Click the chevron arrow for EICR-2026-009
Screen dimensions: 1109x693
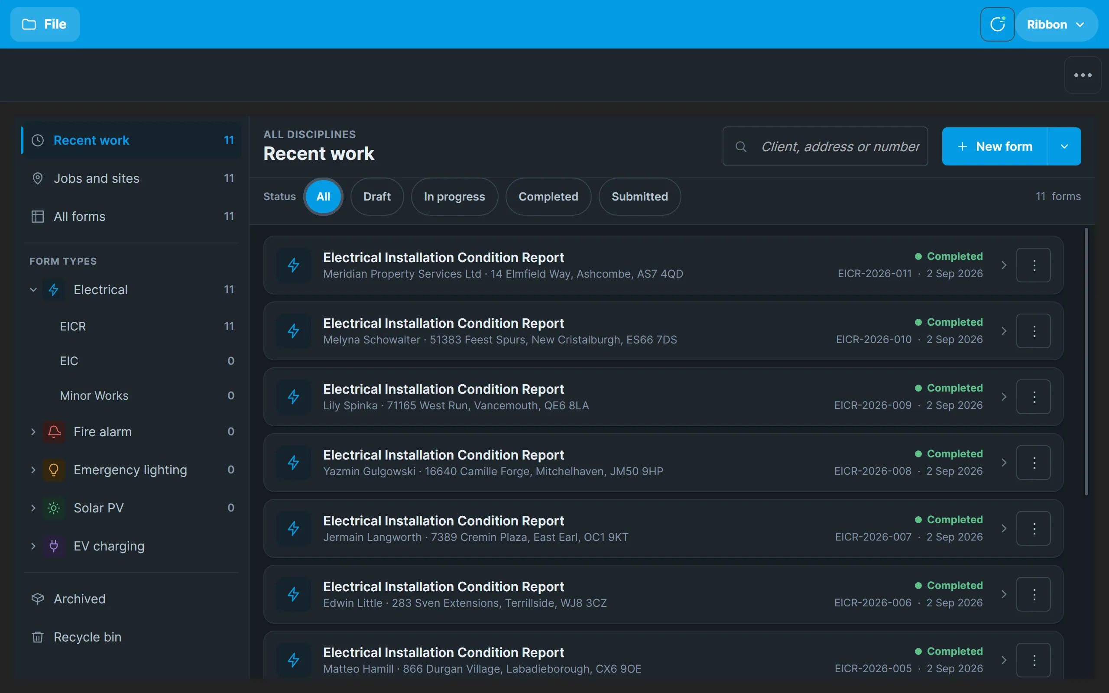point(1004,397)
